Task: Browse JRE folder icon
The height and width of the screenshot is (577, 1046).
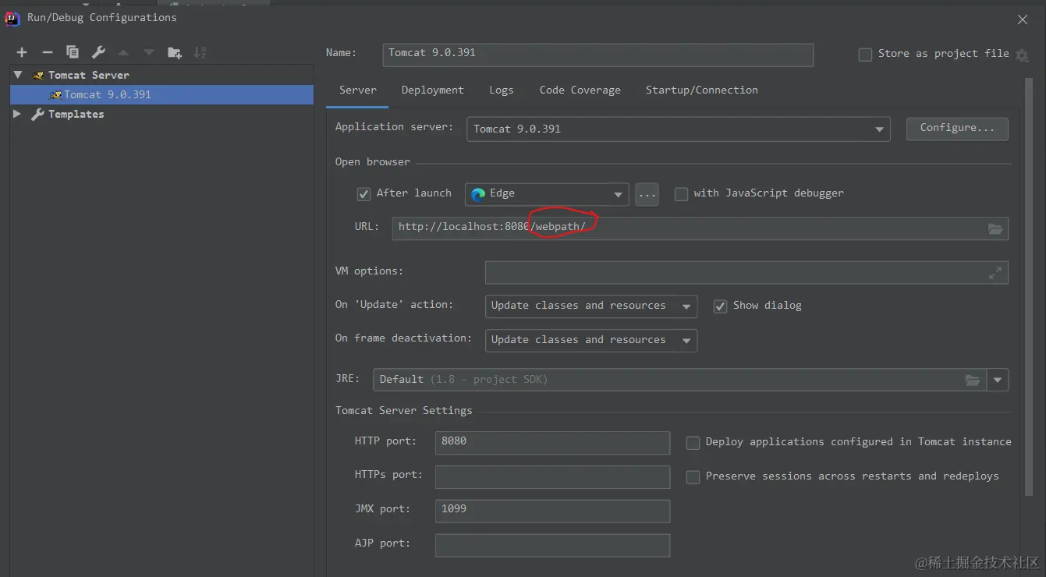Action: [x=972, y=380]
